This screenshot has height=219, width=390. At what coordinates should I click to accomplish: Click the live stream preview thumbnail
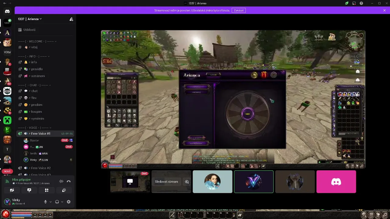(x=129, y=182)
